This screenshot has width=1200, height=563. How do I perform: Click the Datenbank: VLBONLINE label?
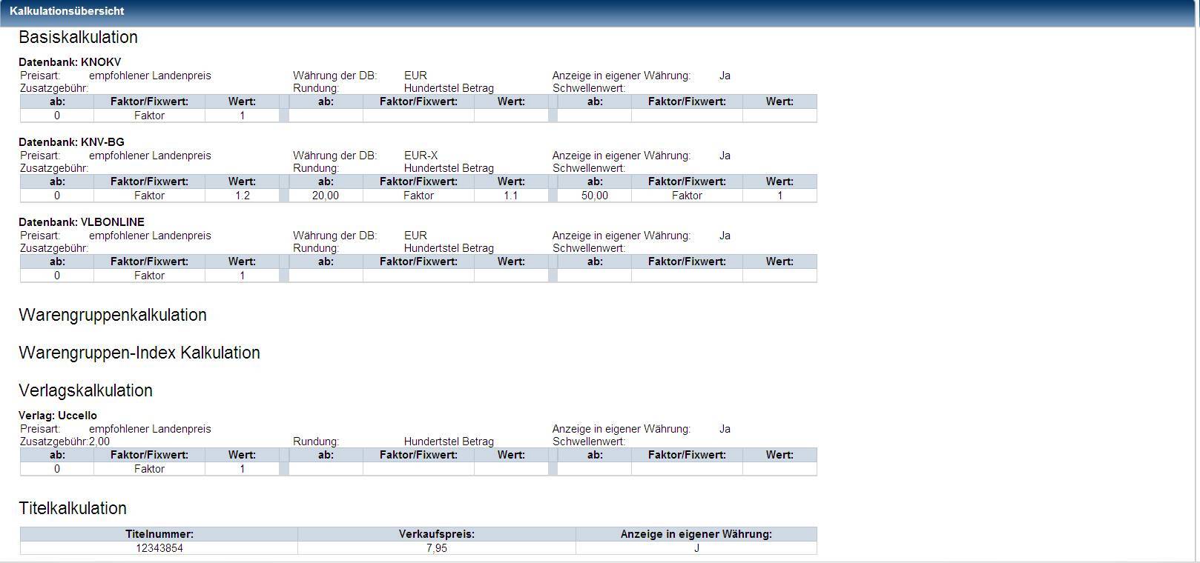[82, 222]
